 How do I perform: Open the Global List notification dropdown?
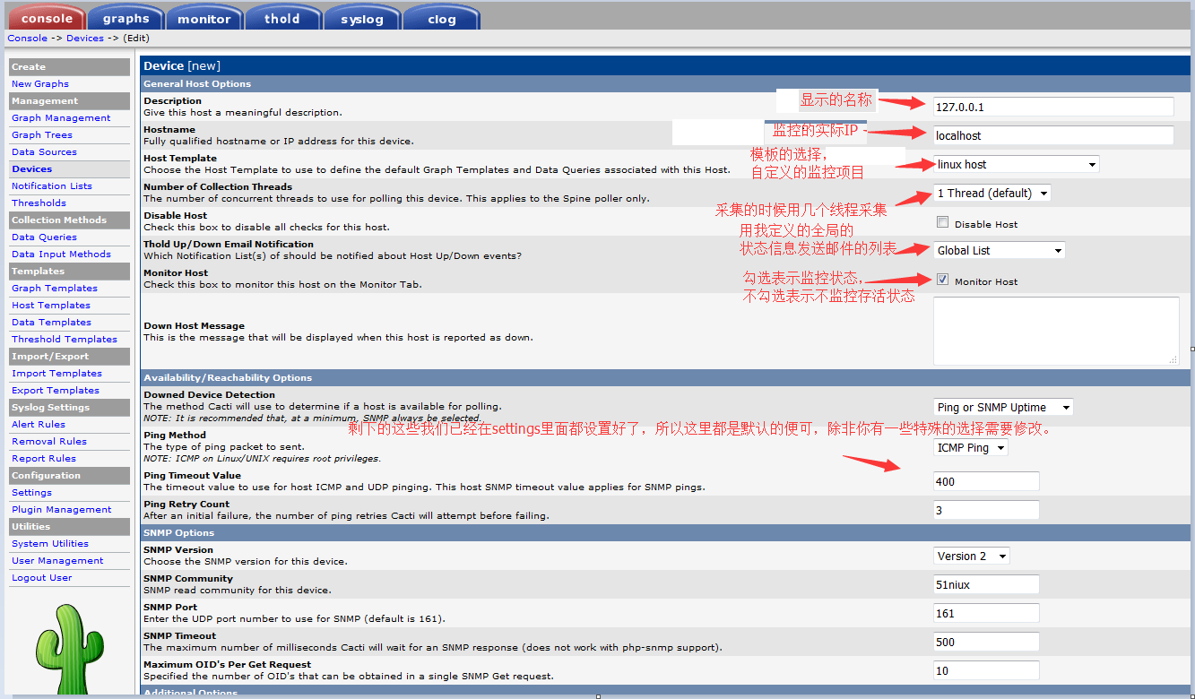999,251
